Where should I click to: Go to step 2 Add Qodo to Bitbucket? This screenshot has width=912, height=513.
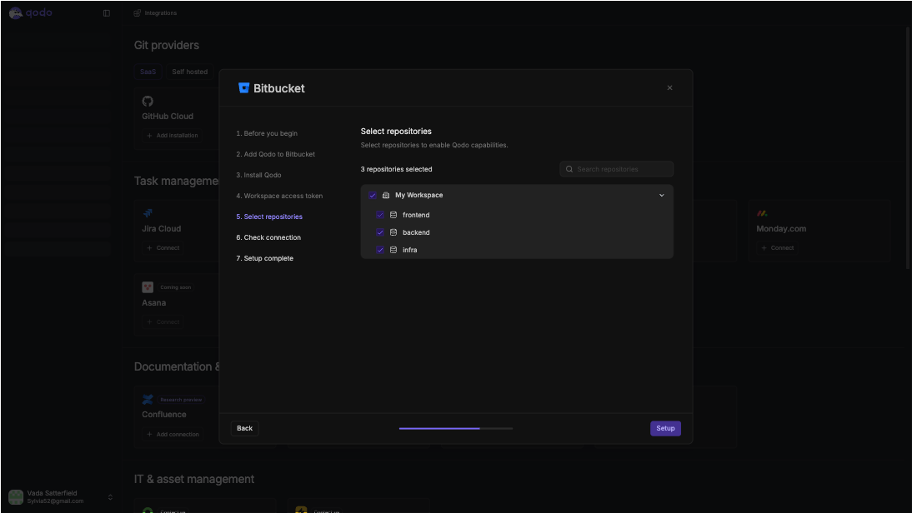click(x=275, y=154)
